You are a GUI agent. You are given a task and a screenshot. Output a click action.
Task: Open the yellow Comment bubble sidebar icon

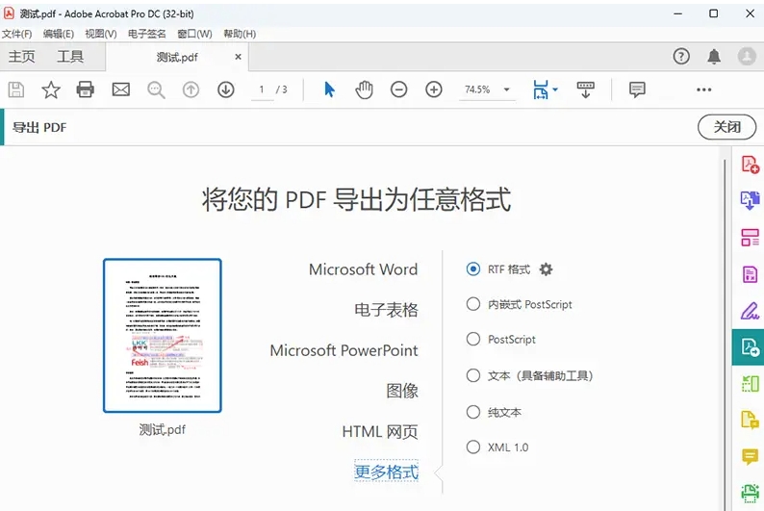tap(750, 456)
